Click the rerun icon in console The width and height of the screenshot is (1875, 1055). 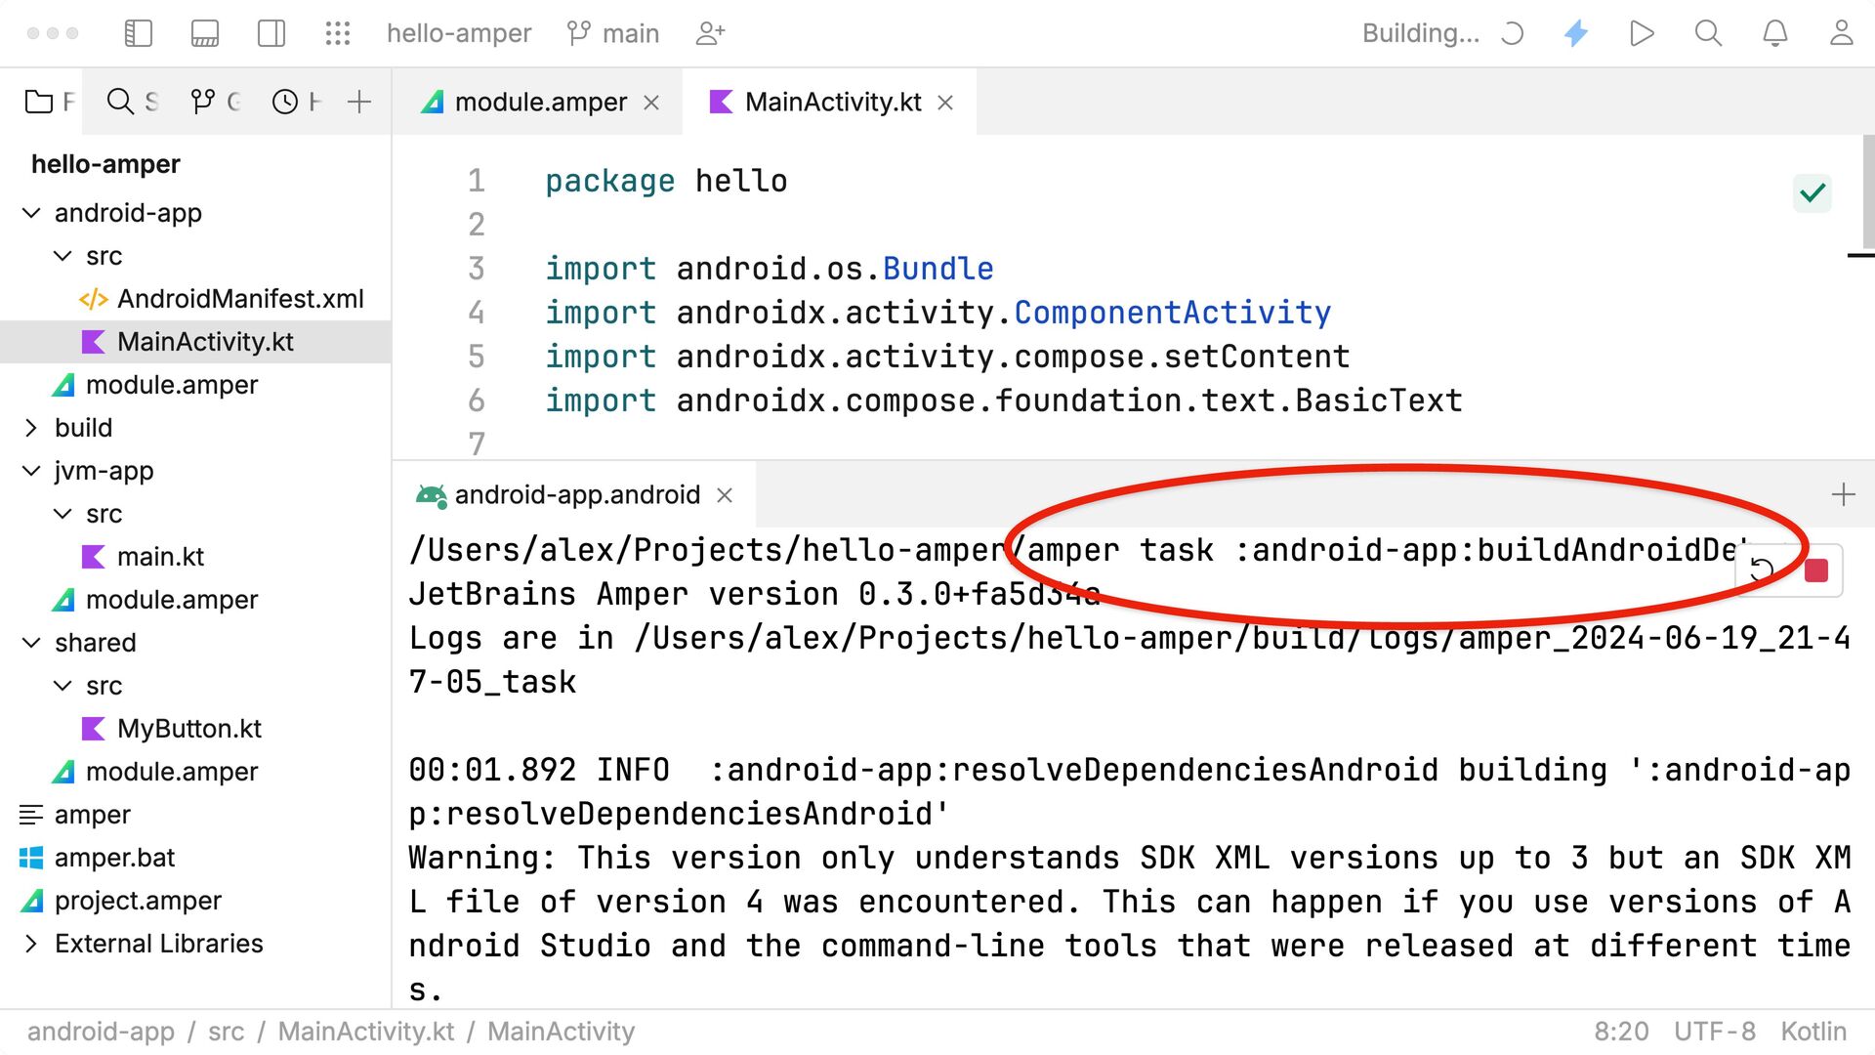[x=1762, y=570]
